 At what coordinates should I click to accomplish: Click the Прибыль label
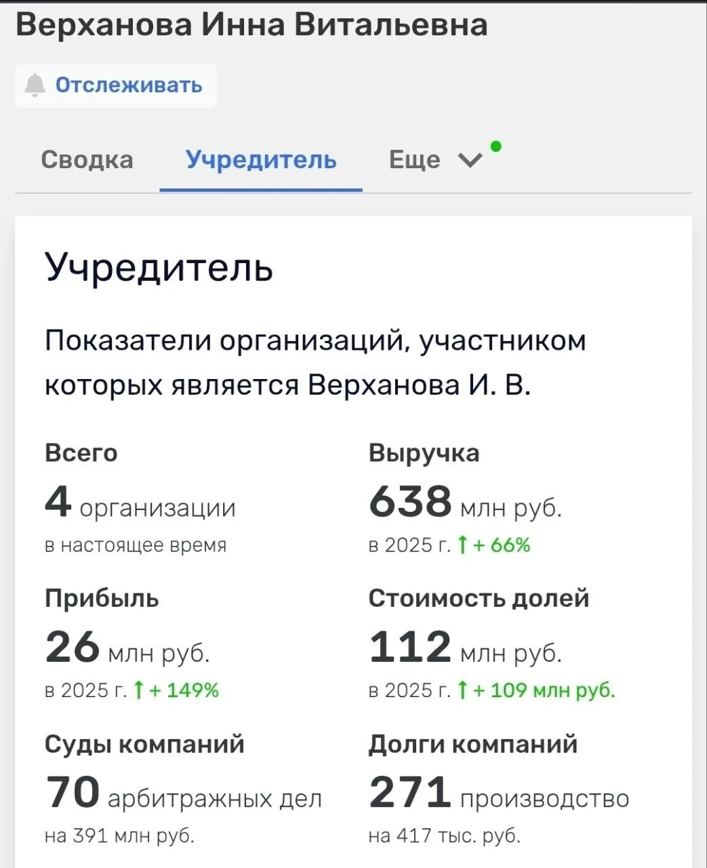point(102,599)
